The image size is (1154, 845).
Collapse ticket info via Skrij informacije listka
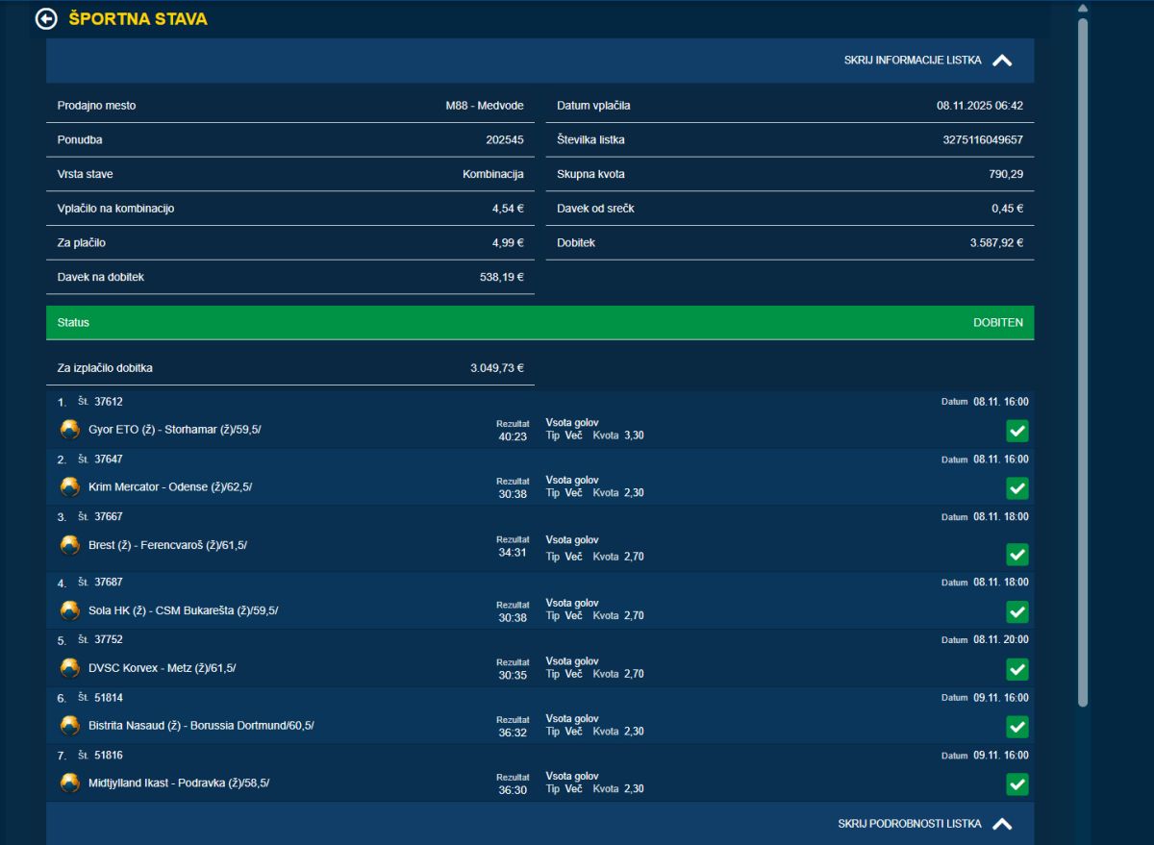tap(913, 61)
